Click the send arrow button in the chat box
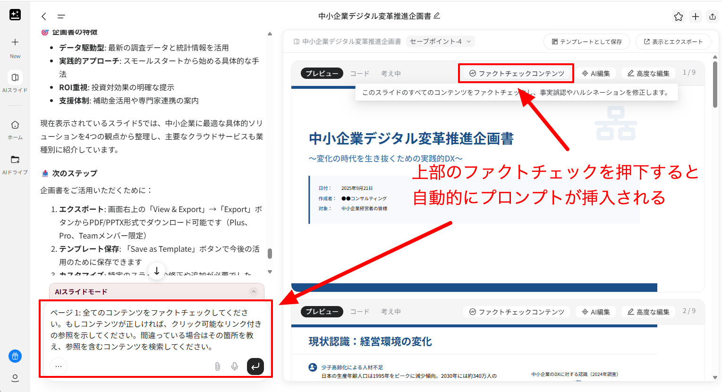 [255, 366]
